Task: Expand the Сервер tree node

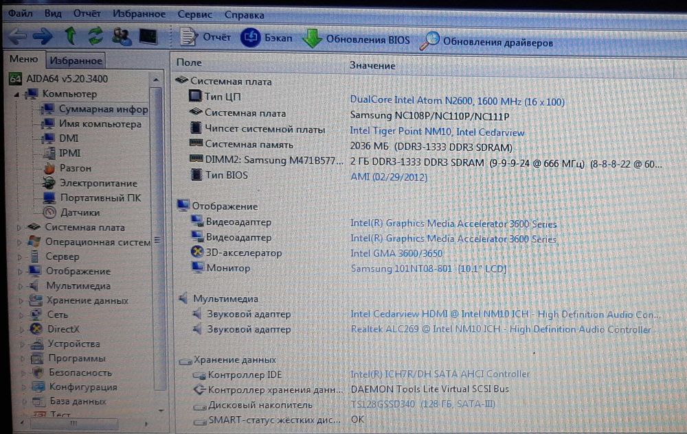Action: pyautogui.click(x=20, y=256)
